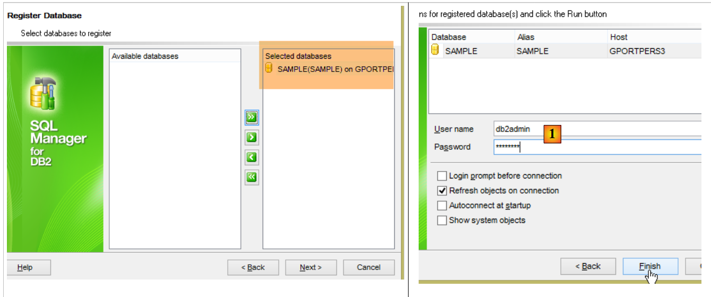Image resolution: width=711 pixels, height=297 pixels.
Task: Click the move all databases right arrow
Action: (252, 117)
